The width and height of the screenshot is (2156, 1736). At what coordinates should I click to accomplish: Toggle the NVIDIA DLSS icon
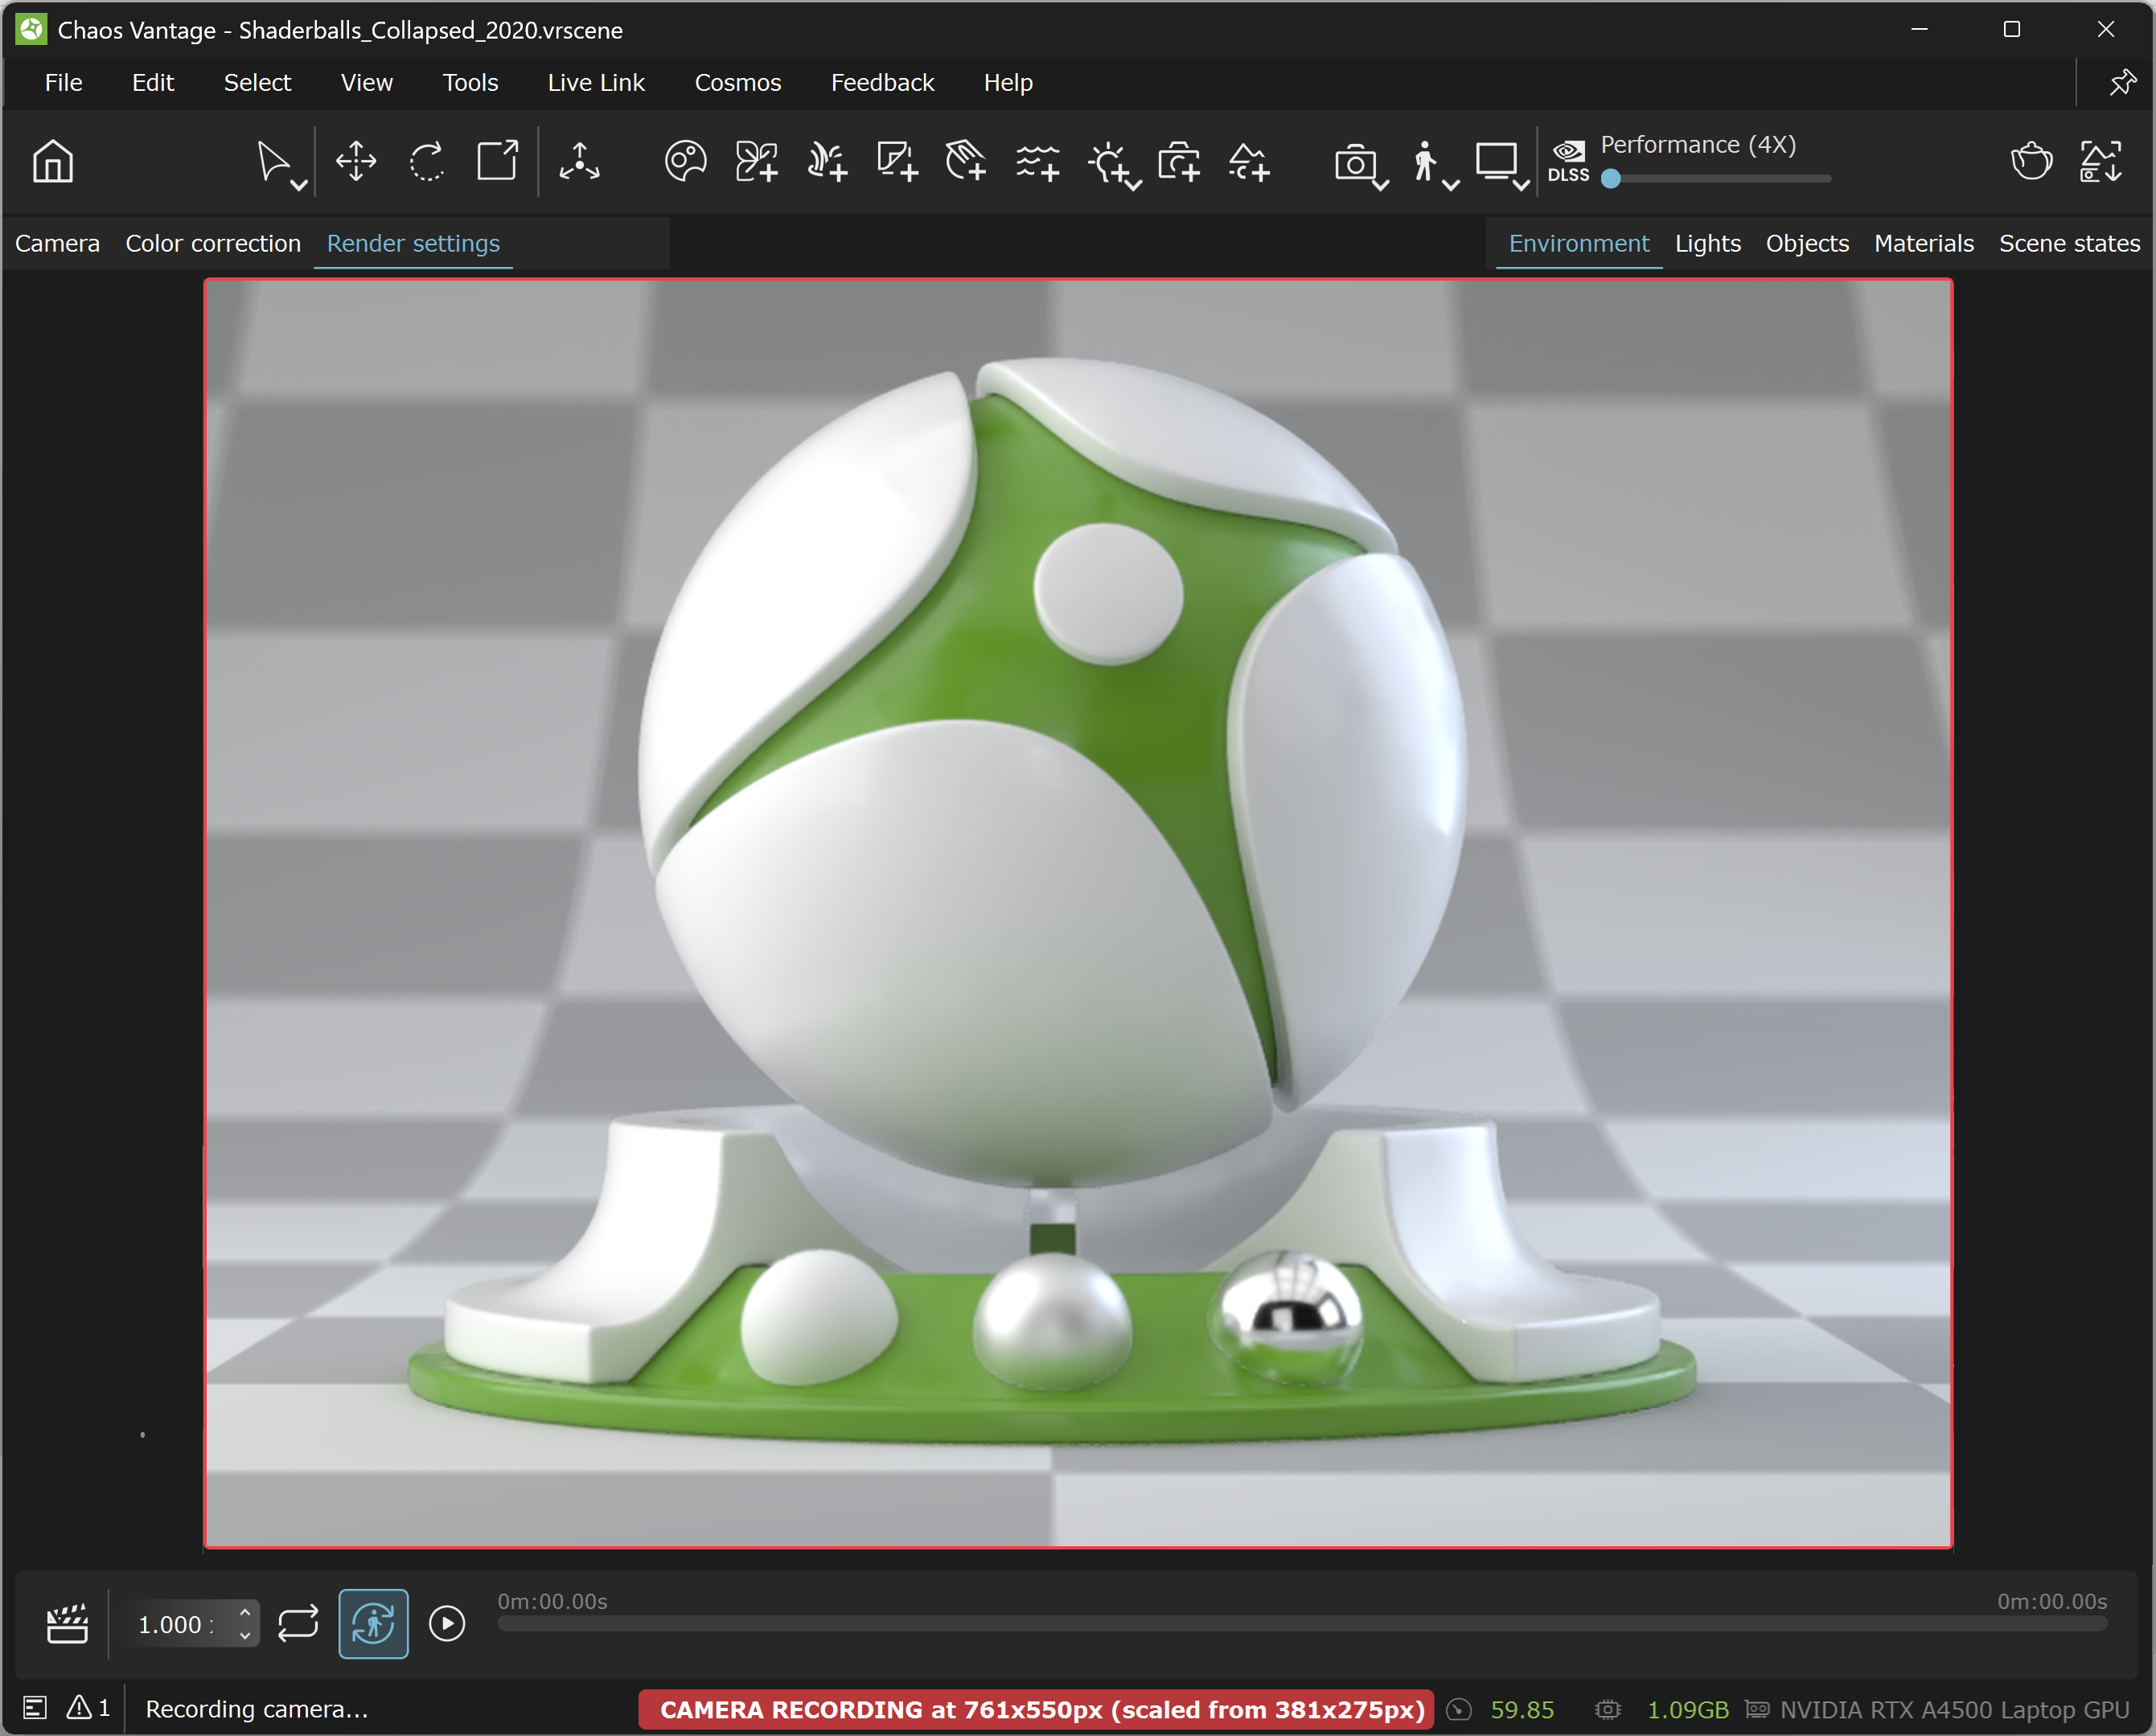(x=1568, y=161)
